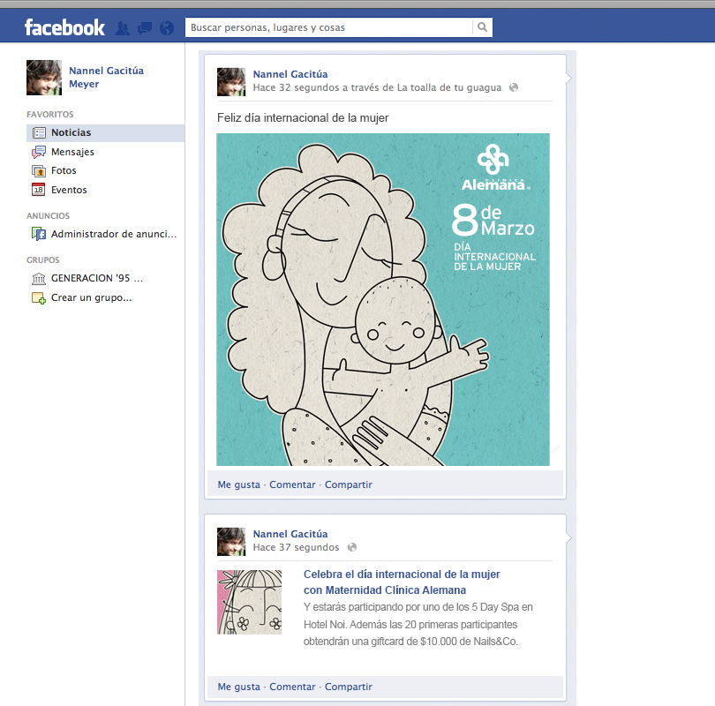Image resolution: width=715 pixels, height=706 pixels.
Task: Click the Eventos calendar icon
Action: (39, 190)
